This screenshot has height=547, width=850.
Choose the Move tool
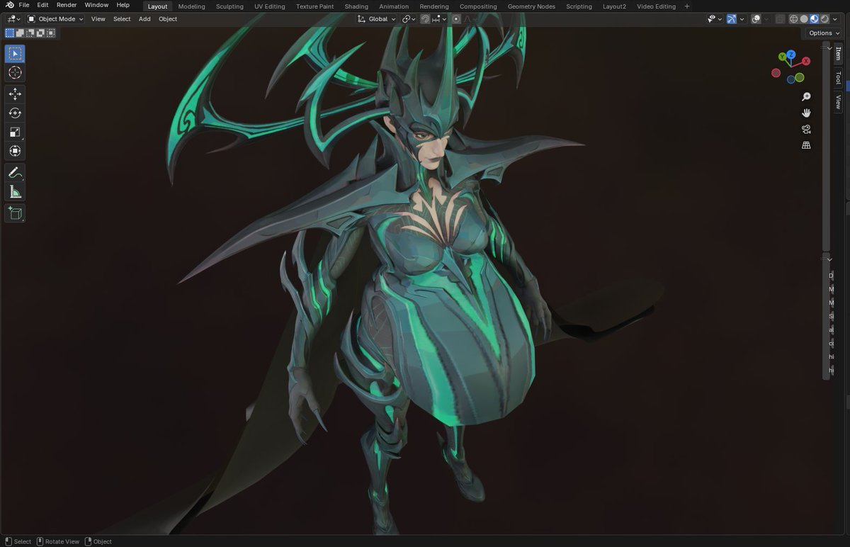[15, 94]
